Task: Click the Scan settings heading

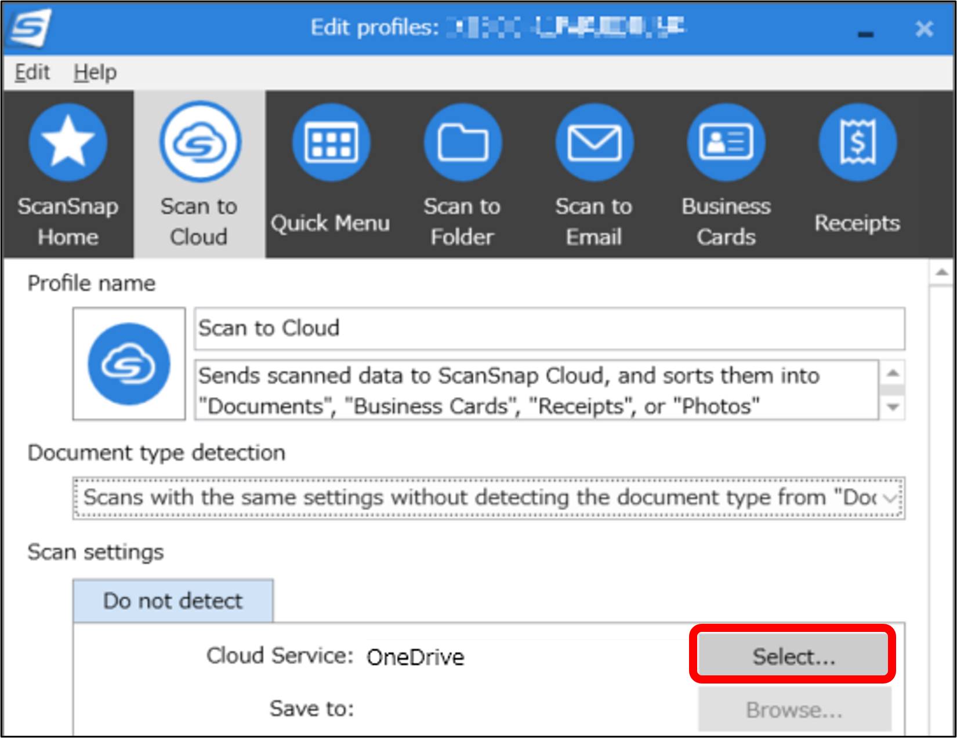Action: (96, 552)
